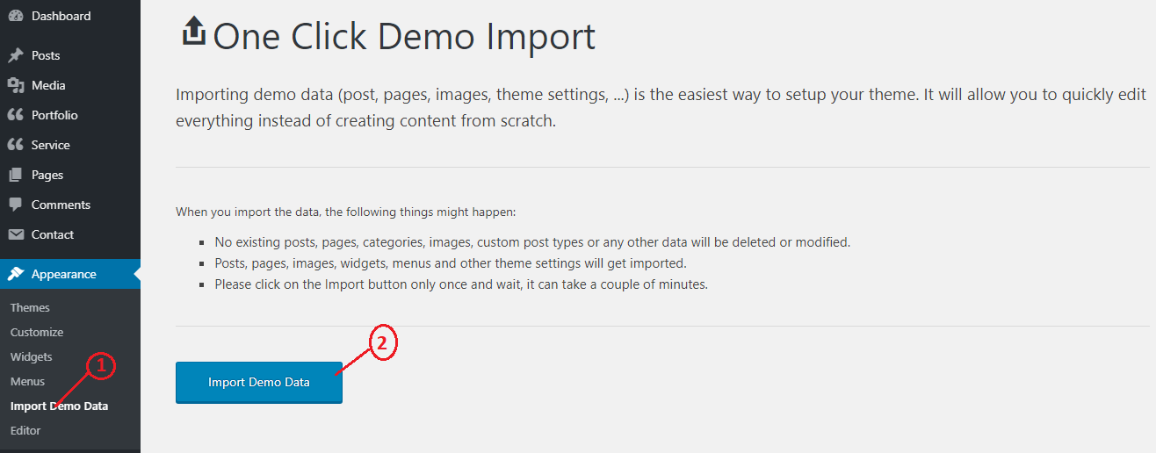The image size is (1156, 453).
Task: Go to Widgets under Appearance
Action: (x=32, y=356)
